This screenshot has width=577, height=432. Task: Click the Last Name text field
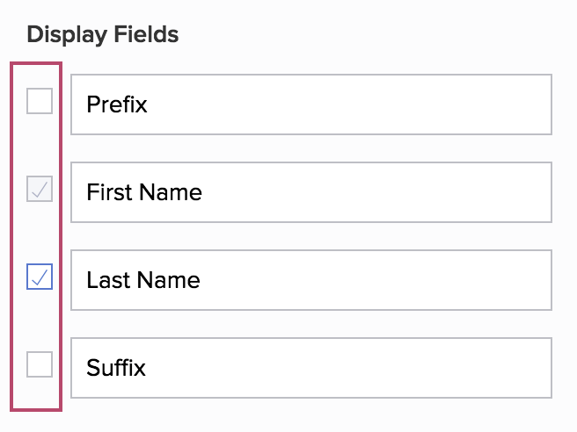(310, 280)
